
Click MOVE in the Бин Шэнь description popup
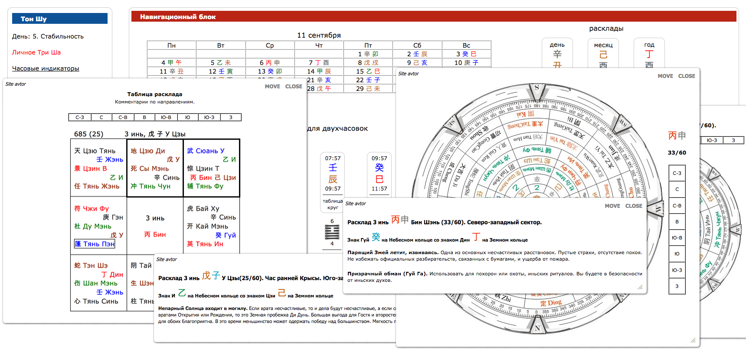point(612,206)
